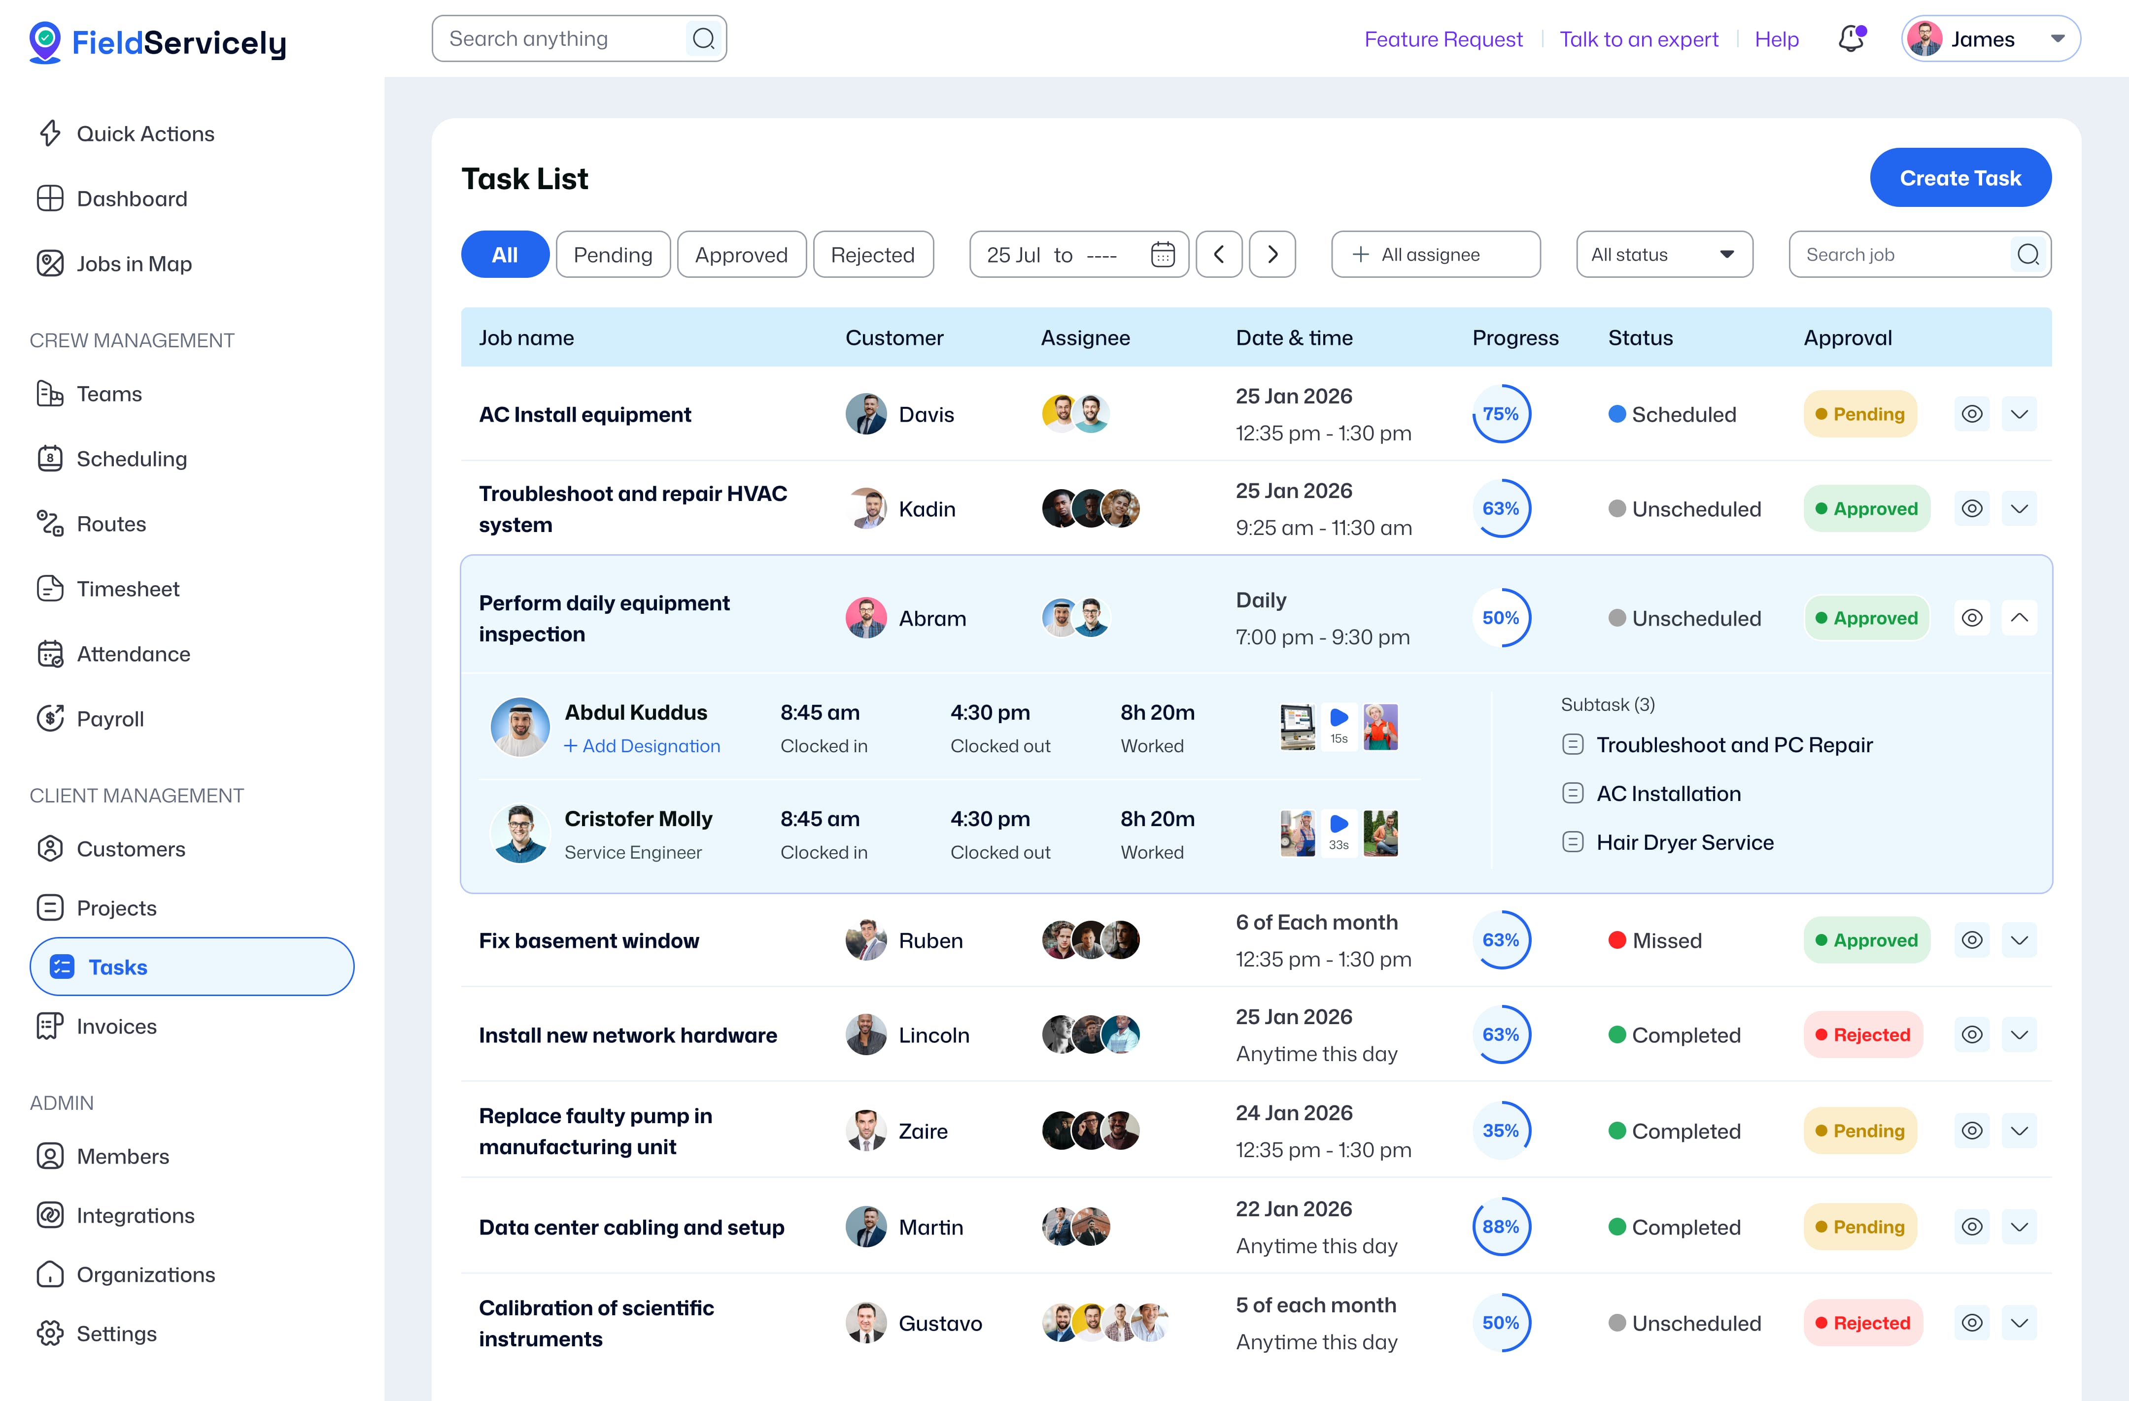Click Add Designation link for Abdul Kuddus

641,746
